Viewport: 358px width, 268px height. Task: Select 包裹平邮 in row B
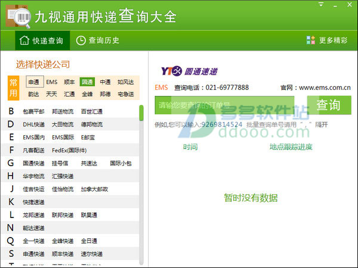point(33,111)
